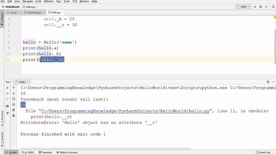Image resolution: width=276 pixels, height=155 pixels.
Task: Open the Navigate menu
Action: [x=28, y=1]
